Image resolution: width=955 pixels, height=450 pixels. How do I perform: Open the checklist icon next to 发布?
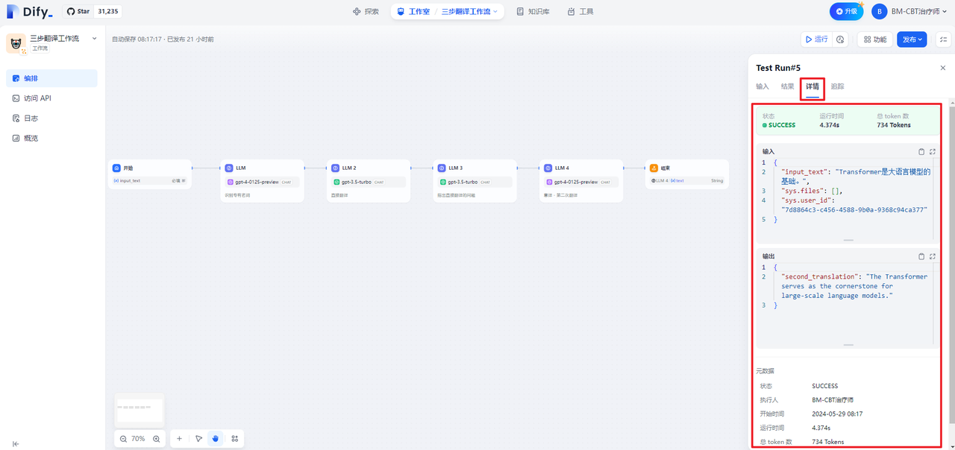click(x=943, y=39)
